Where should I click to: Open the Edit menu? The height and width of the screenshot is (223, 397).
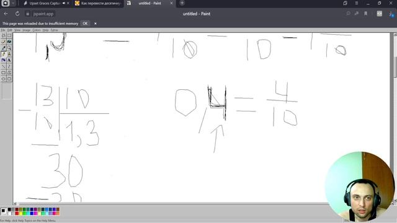click(10, 30)
